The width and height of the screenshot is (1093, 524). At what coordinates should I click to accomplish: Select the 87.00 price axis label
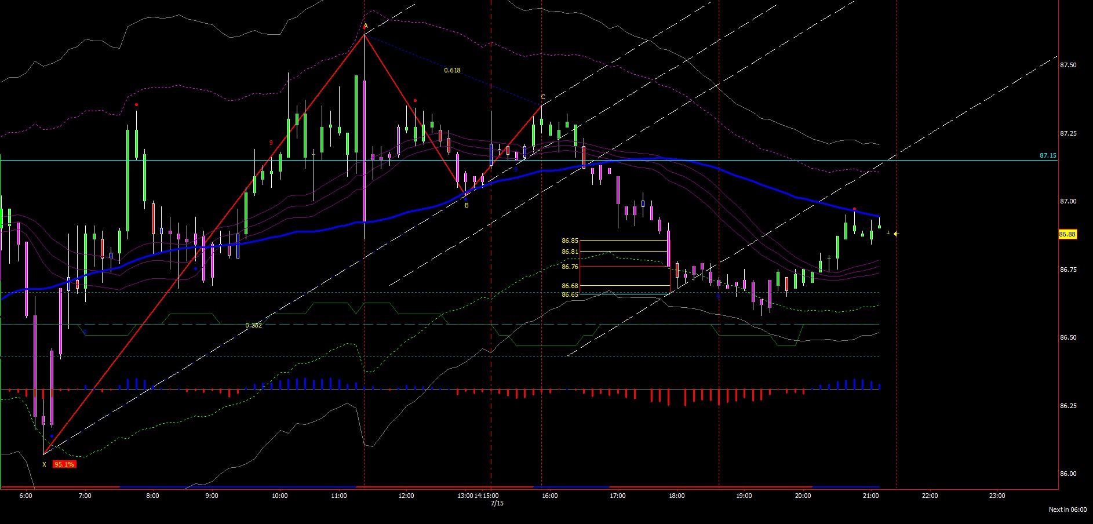coord(1068,201)
